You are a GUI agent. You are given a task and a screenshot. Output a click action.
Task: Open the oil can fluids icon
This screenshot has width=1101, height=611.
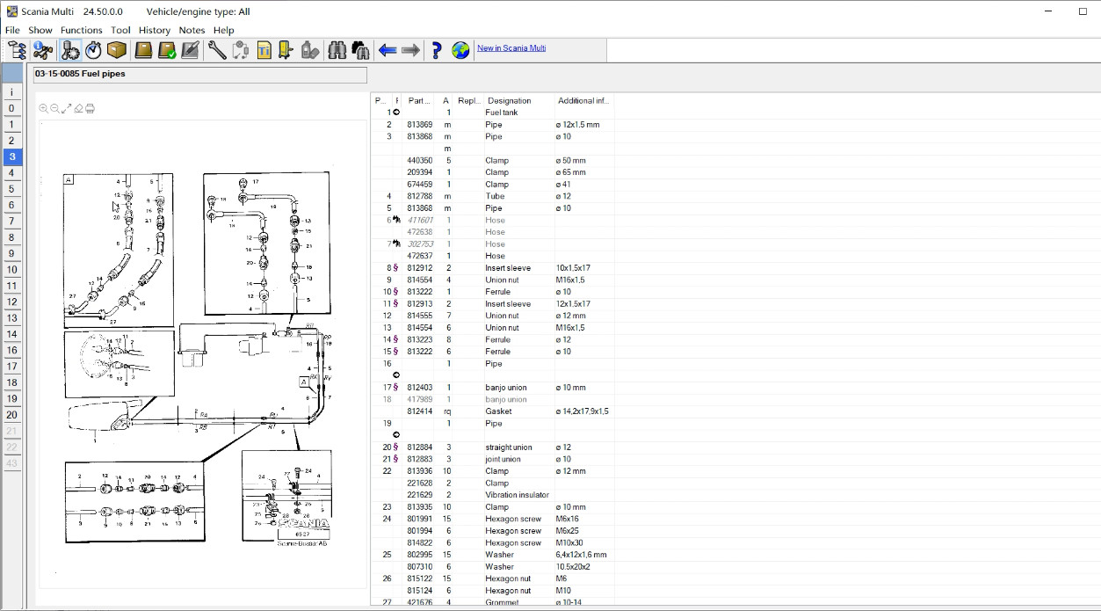(309, 50)
